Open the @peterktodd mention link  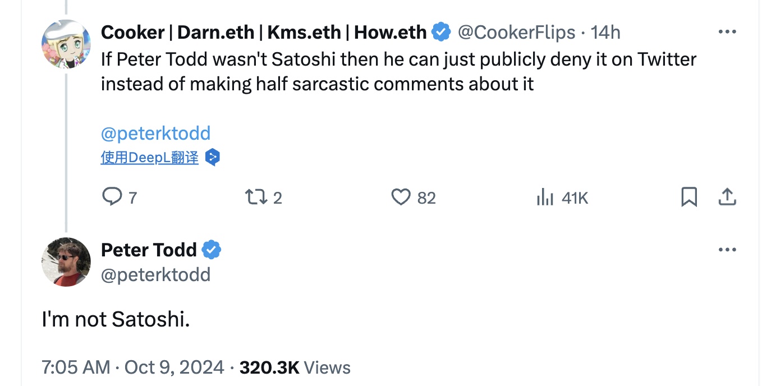click(155, 134)
